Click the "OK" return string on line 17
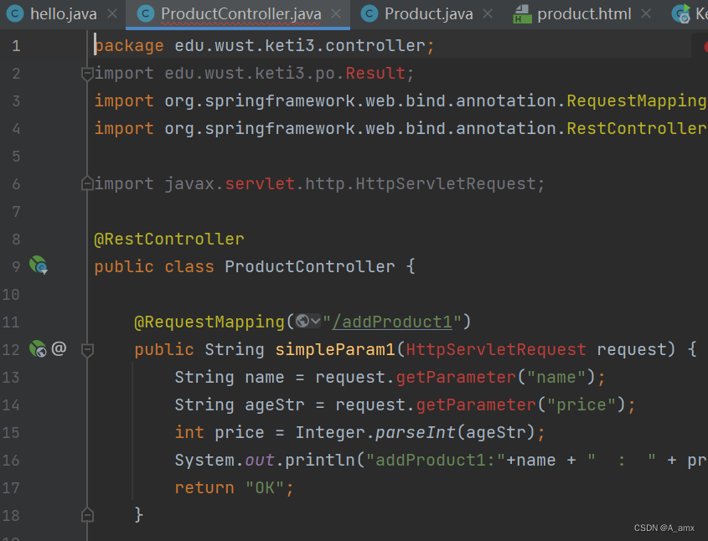The width and height of the screenshot is (708, 541). [x=265, y=487]
